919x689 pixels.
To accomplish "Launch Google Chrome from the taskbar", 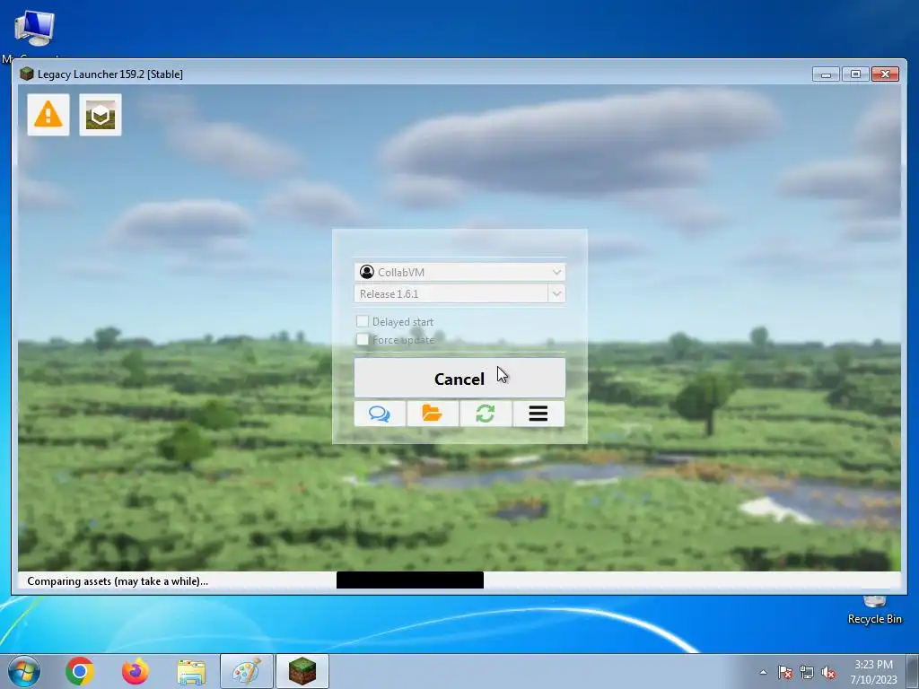I will 80,671.
